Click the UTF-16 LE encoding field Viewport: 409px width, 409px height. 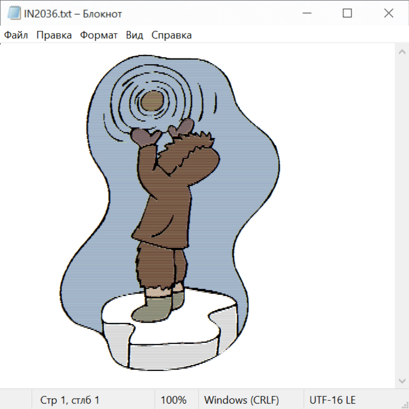(332, 400)
